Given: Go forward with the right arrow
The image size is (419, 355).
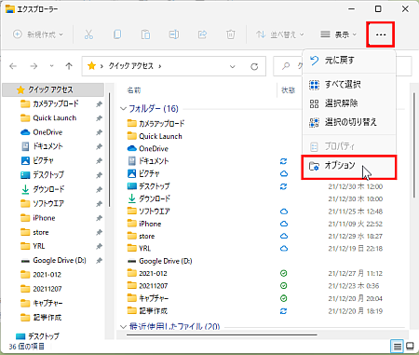Looking at the screenshot, I should tap(34, 66).
